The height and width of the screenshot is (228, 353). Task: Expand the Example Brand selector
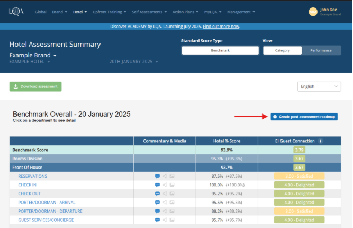coord(33,55)
